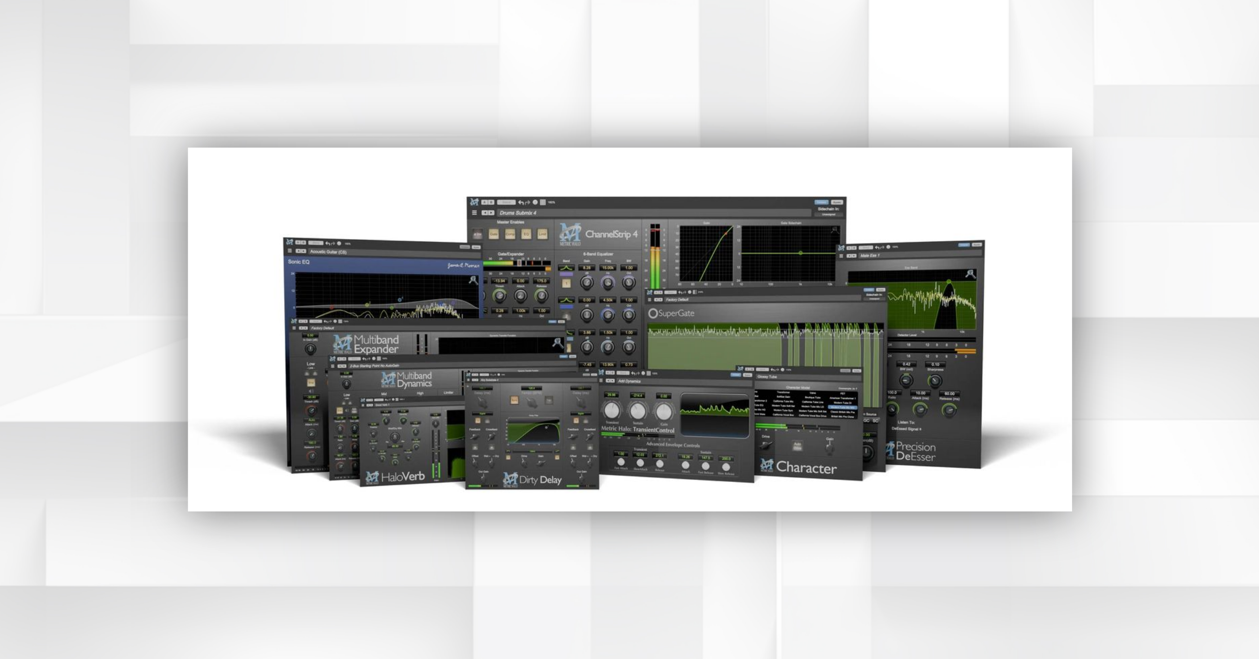This screenshot has width=1259, height=659.
Task: Click magnifier icon on Precision DeEsser graph
Action: click(971, 273)
